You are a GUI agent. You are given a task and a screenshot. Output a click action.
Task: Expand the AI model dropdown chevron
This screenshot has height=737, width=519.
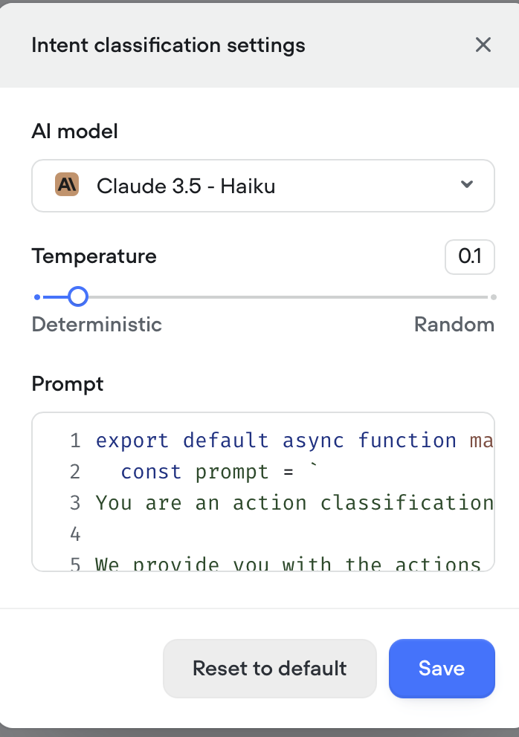click(x=466, y=184)
